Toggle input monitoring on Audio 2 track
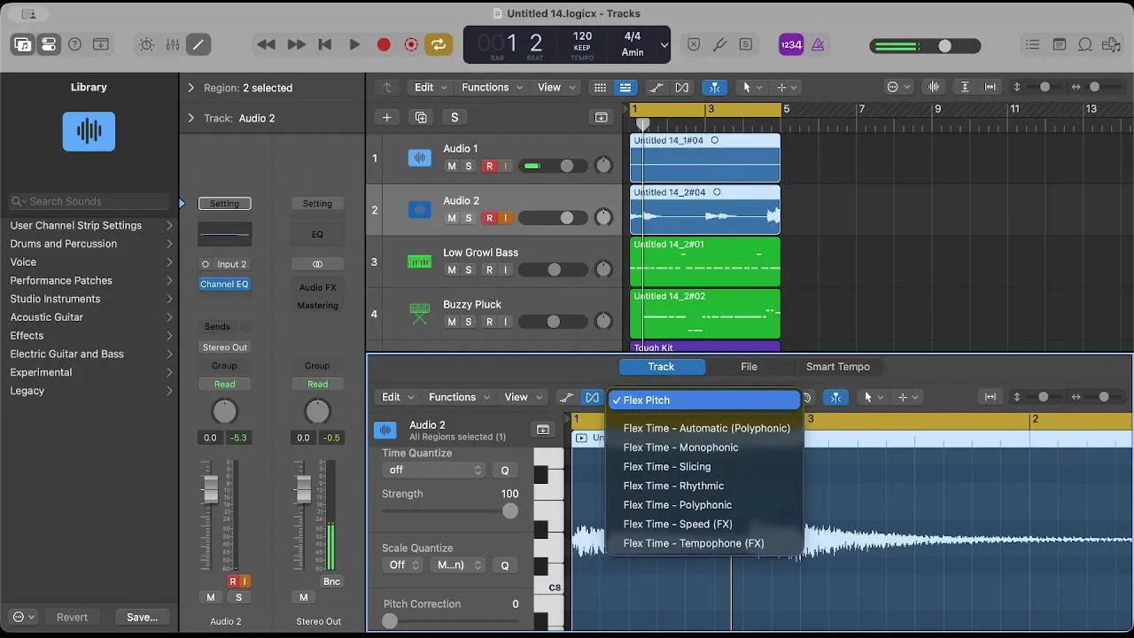 tap(505, 218)
